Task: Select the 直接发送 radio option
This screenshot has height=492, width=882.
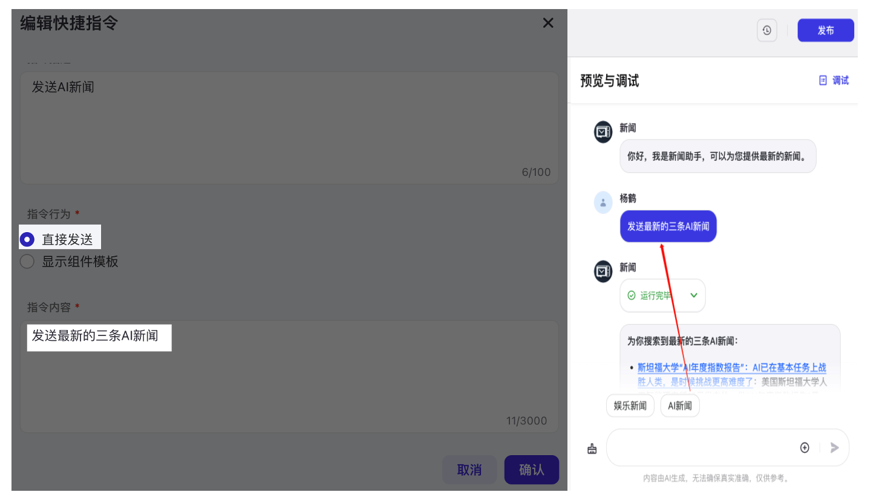Action: 27,239
